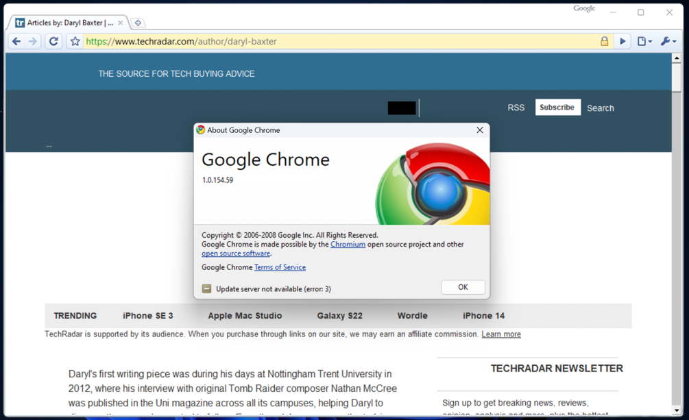Click the 'Update server not available (error: 3)' text
Screen dimensions: 689x420
pos(274,289)
